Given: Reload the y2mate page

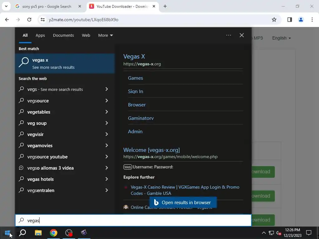Looking at the screenshot, I should pyautogui.click(x=29, y=20).
